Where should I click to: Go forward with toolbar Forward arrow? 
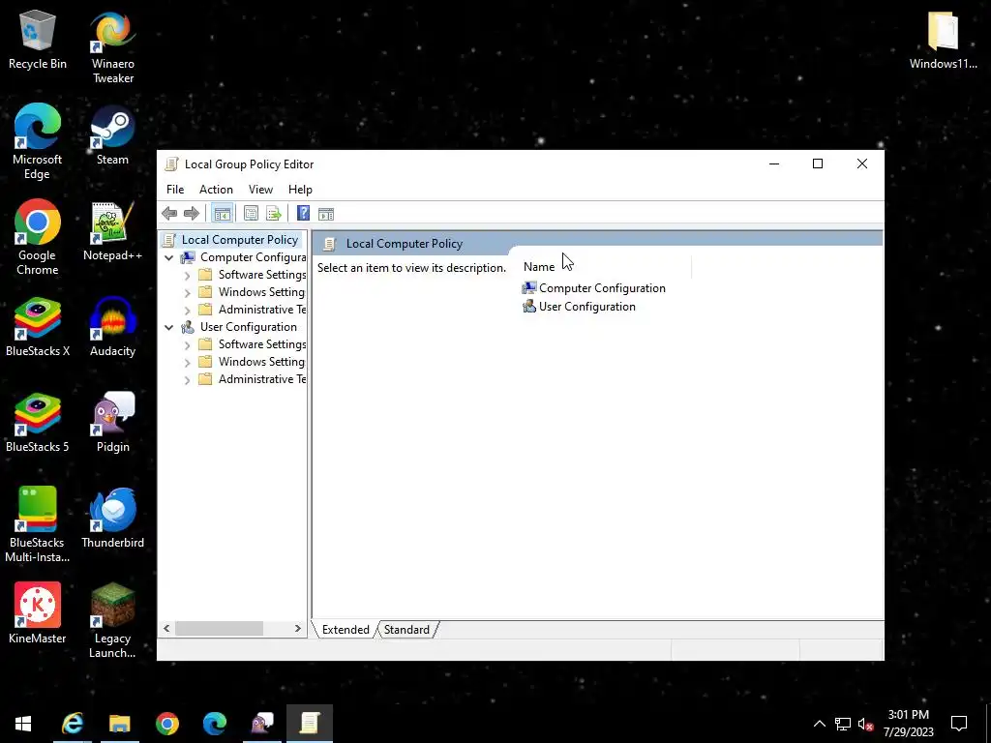point(192,214)
